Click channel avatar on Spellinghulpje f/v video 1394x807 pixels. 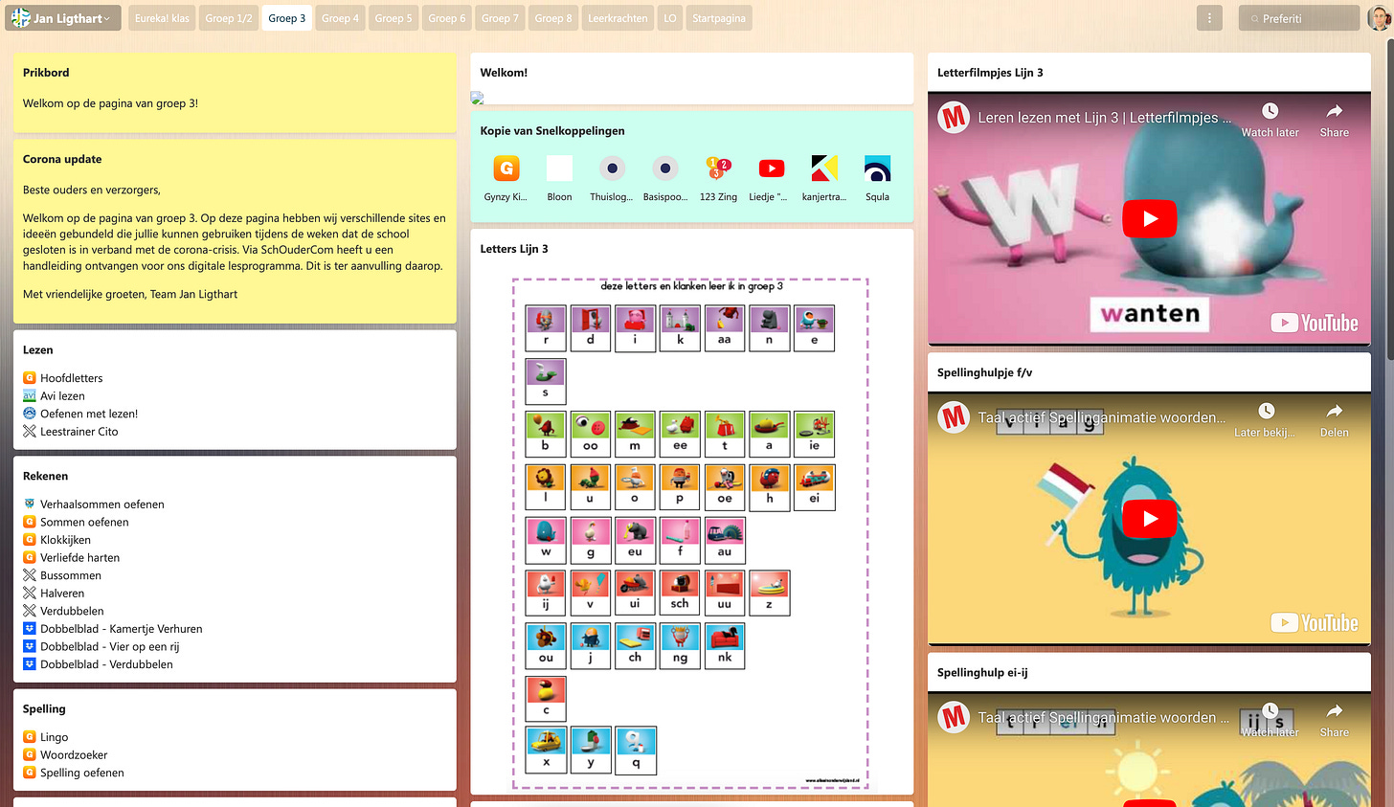pyautogui.click(x=954, y=417)
